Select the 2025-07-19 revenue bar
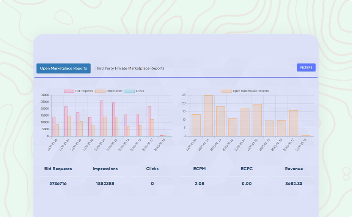The image size is (352, 217). [x=269, y=128]
